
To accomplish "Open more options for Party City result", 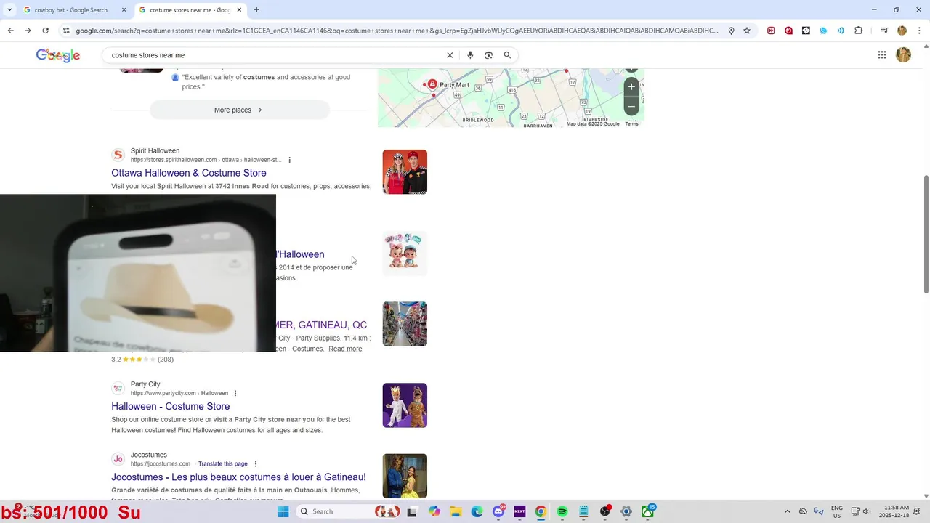I will click(235, 393).
